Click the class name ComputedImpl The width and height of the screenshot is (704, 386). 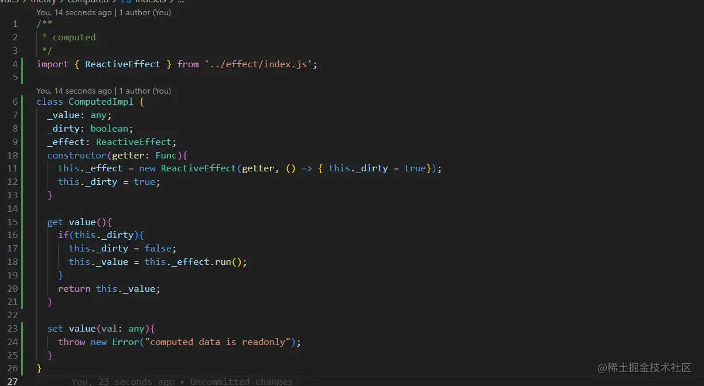click(101, 102)
